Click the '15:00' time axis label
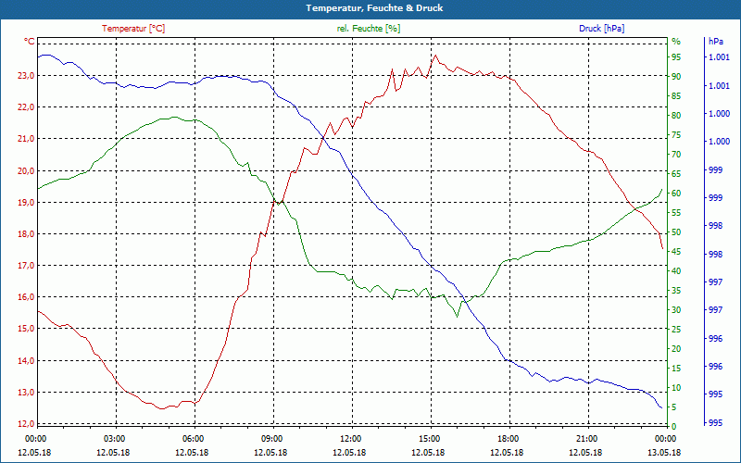The width and height of the screenshot is (741, 463). tap(428, 438)
